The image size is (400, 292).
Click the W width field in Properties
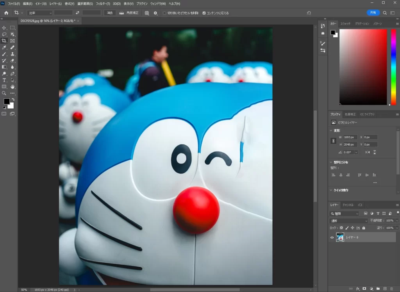(x=350, y=137)
